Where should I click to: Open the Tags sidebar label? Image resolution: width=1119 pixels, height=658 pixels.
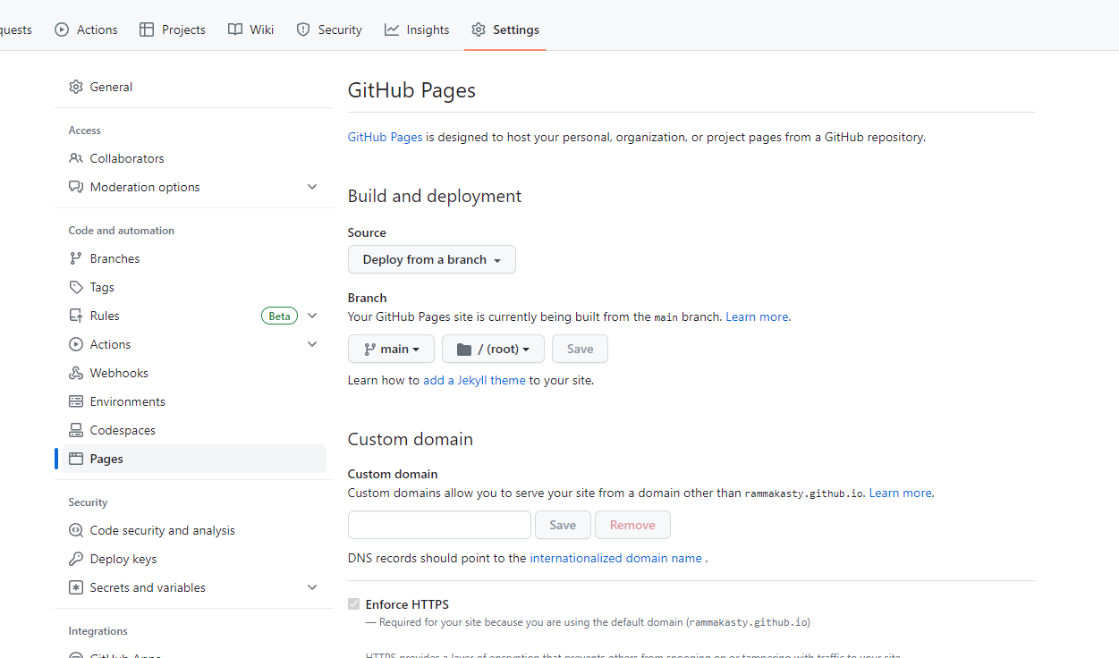tap(102, 287)
